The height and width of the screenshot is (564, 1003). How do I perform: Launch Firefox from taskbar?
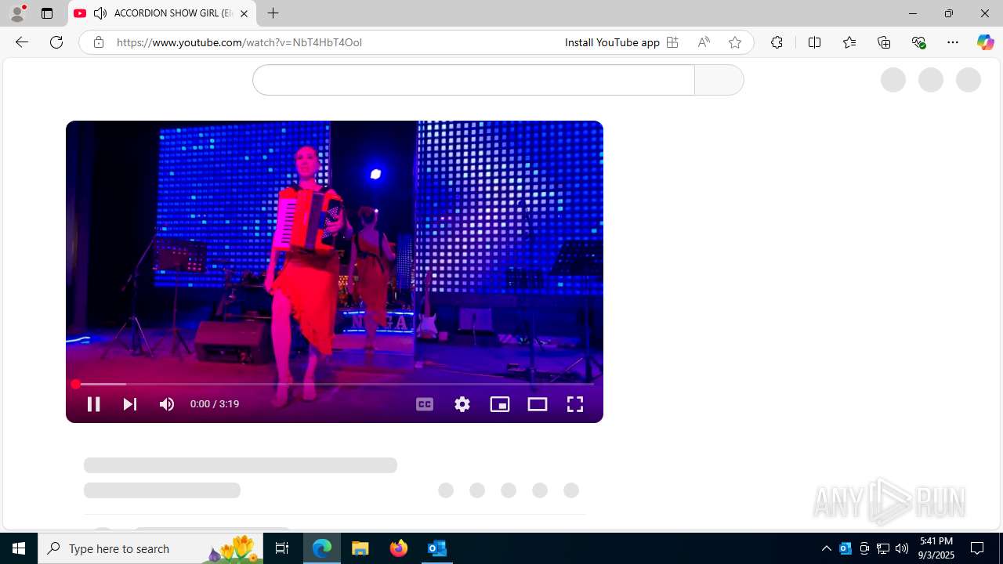(399, 548)
